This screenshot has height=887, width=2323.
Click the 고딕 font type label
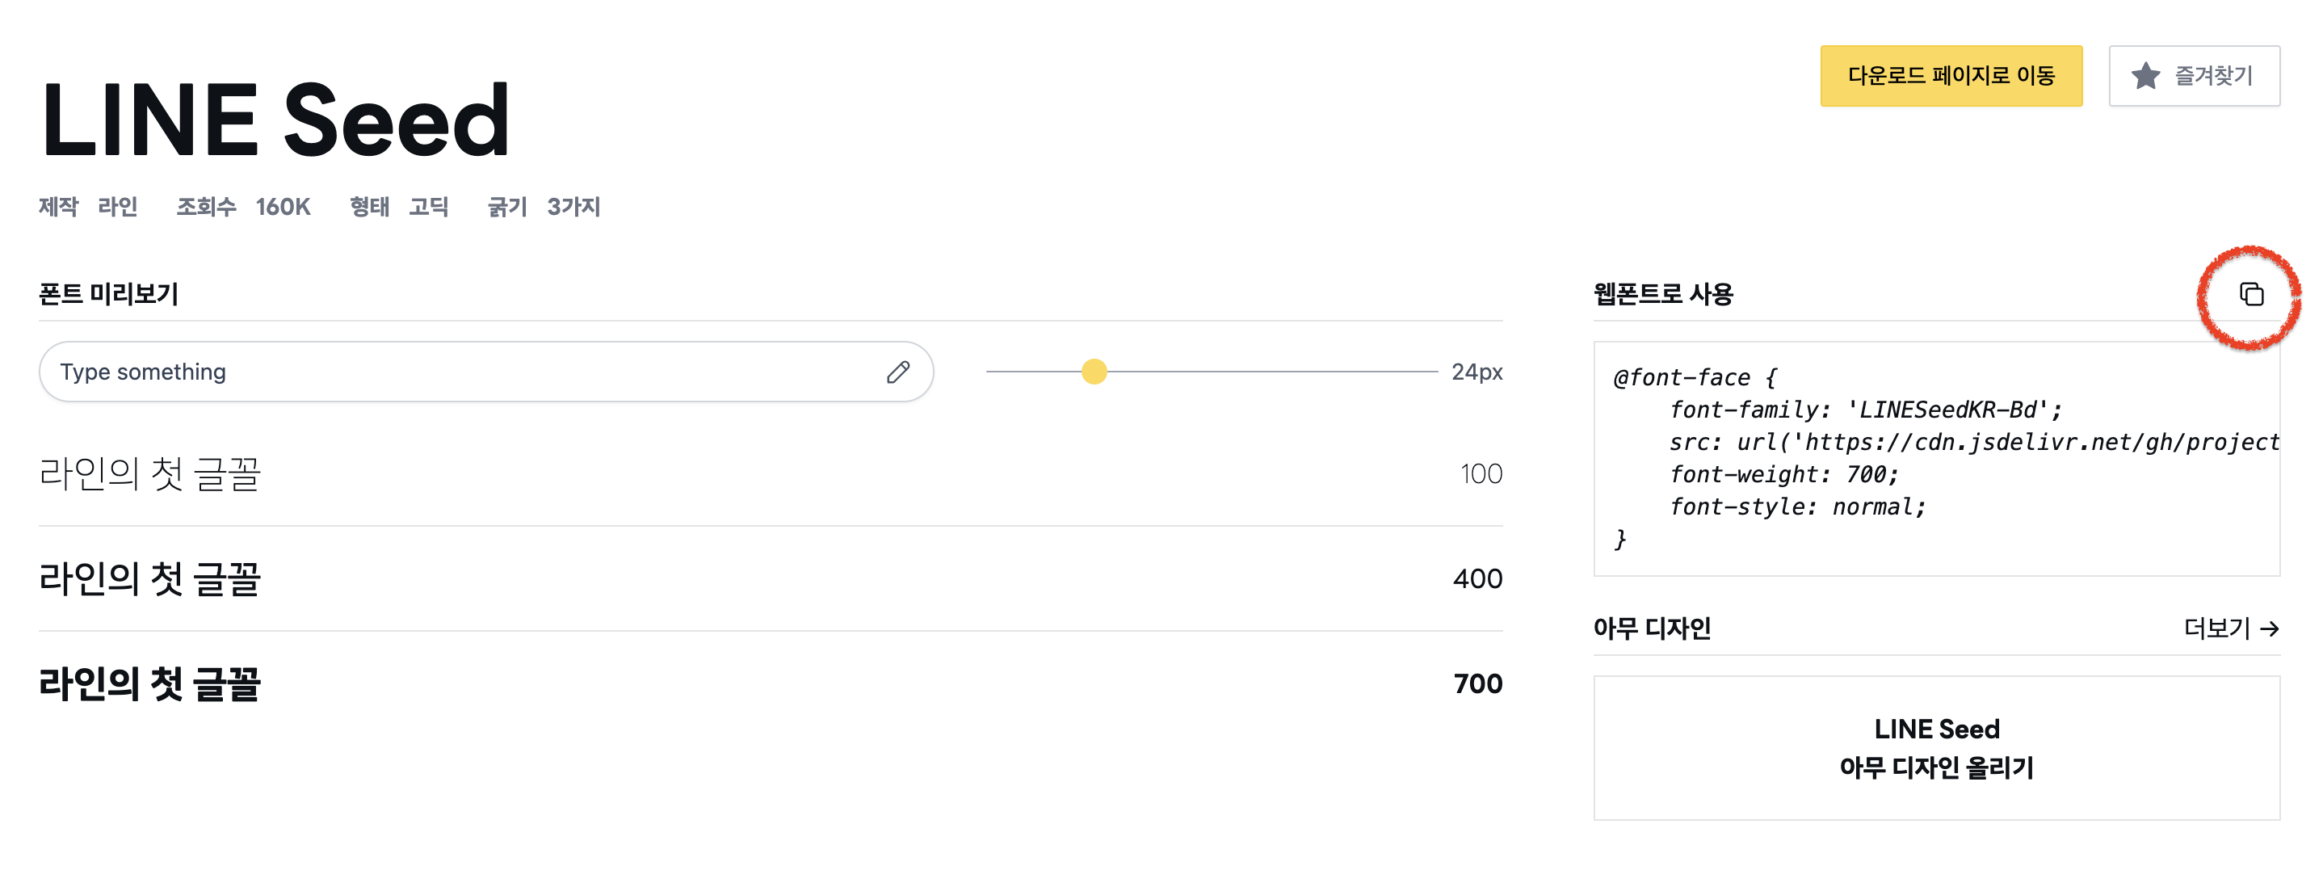(428, 207)
